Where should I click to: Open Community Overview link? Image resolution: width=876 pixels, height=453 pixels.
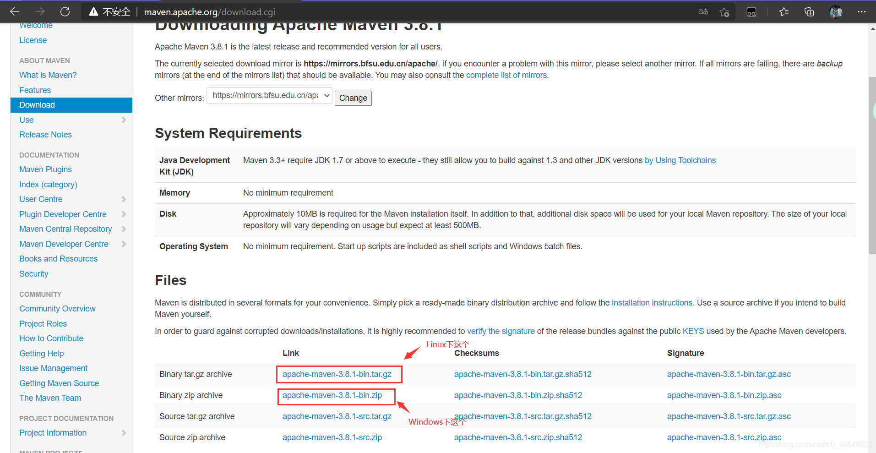[57, 309]
